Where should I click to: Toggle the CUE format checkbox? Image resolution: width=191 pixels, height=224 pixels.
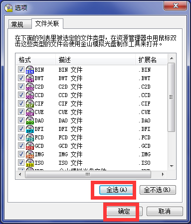pos(21,112)
